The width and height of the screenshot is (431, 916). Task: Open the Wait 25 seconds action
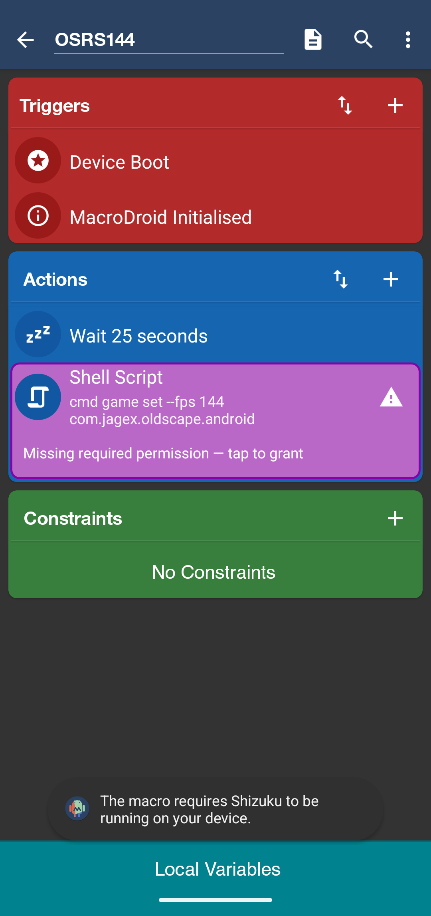point(215,335)
